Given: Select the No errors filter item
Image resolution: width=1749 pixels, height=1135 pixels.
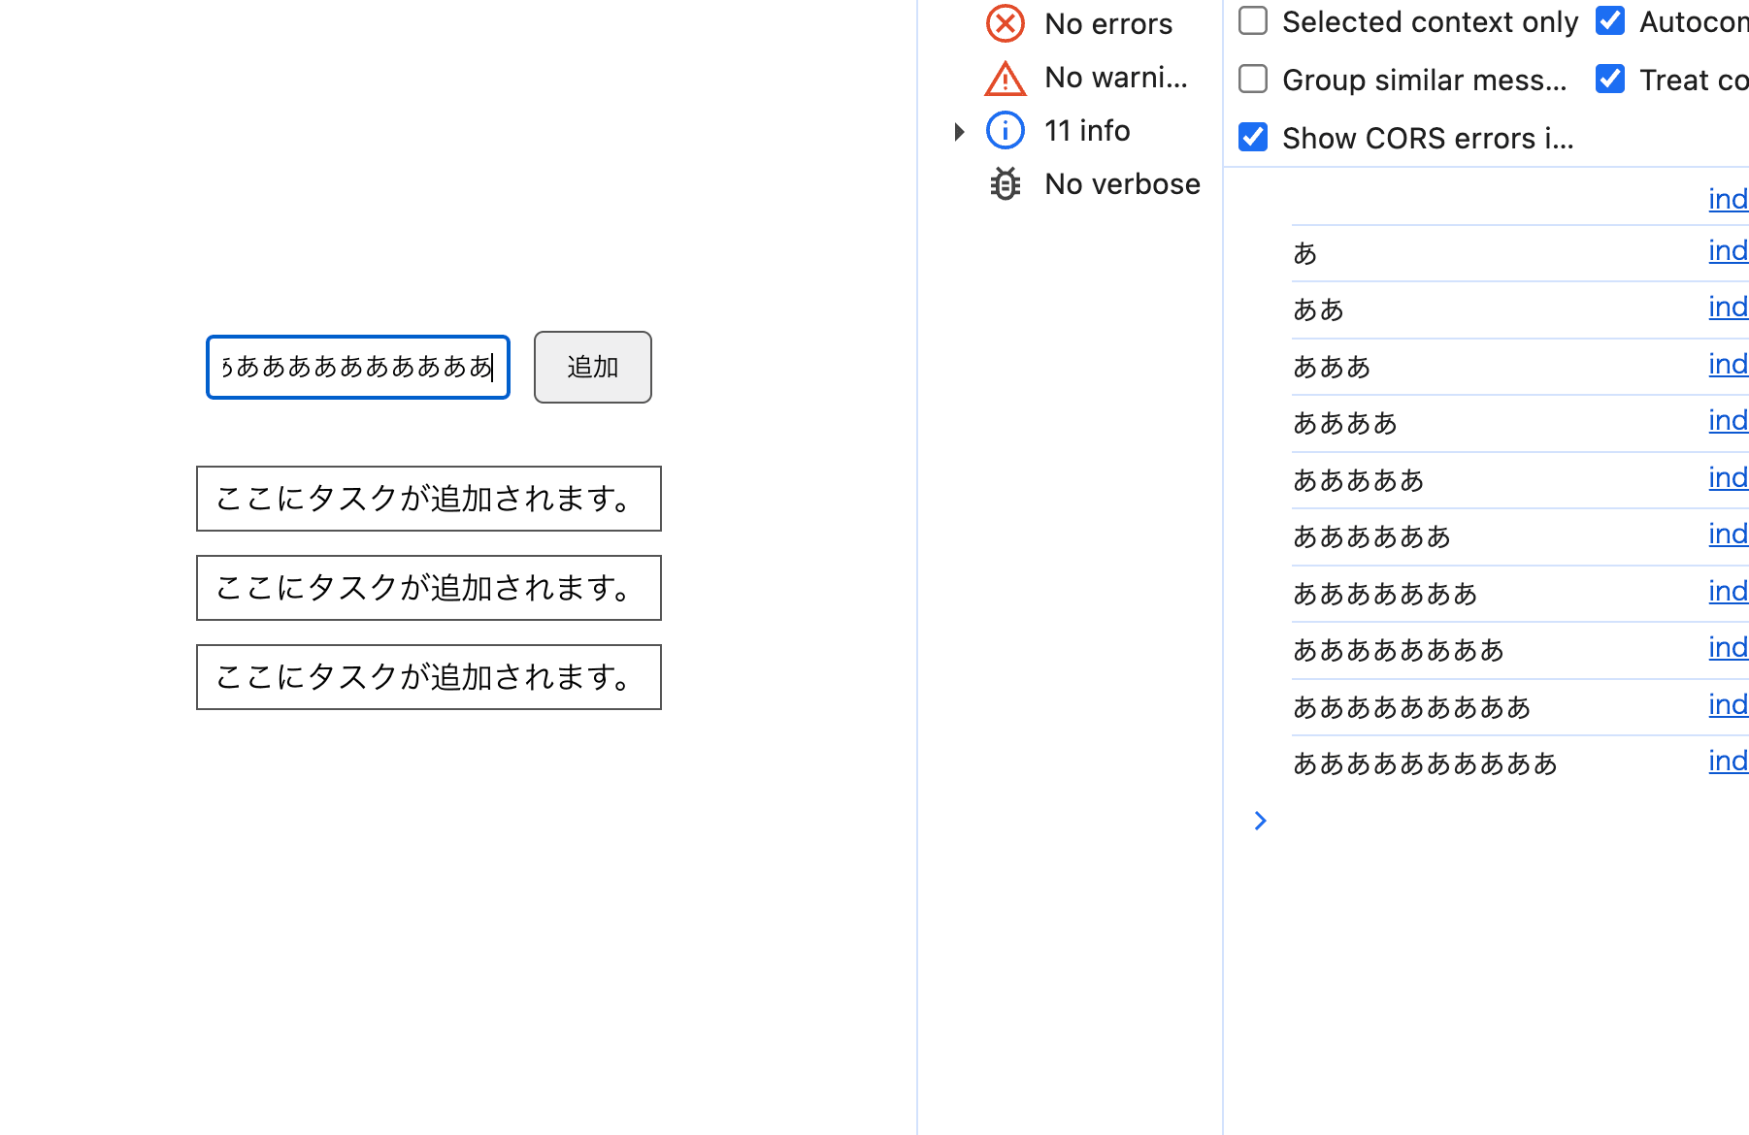Looking at the screenshot, I should (1107, 24).
